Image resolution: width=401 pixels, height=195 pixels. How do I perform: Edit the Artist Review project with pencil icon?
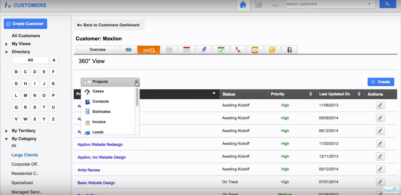[380, 169]
